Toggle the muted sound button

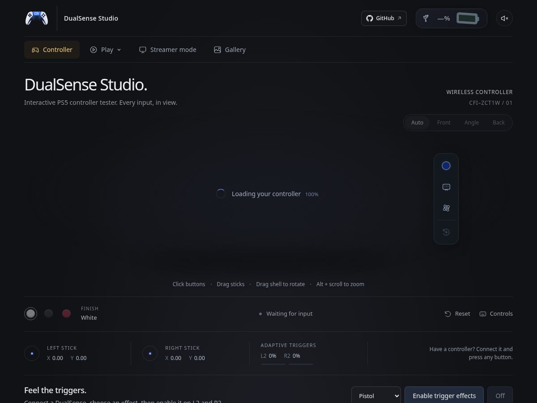pyautogui.click(x=504, y=18)
